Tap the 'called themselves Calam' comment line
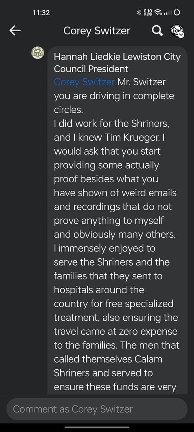Viewport: 194px width, 432px height. pos(108,359)
